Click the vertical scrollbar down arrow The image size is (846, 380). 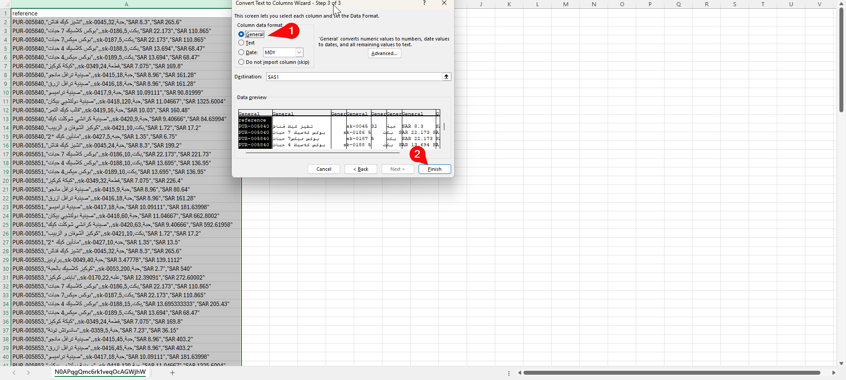[x=841, y=363]
